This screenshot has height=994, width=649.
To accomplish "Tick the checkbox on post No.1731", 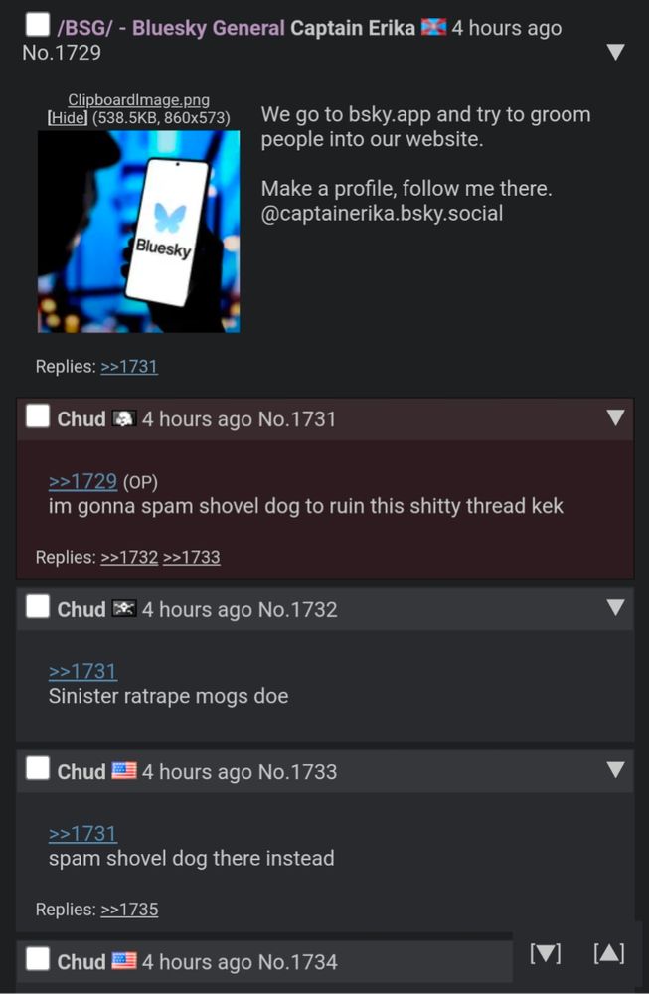I will (38, 416).
